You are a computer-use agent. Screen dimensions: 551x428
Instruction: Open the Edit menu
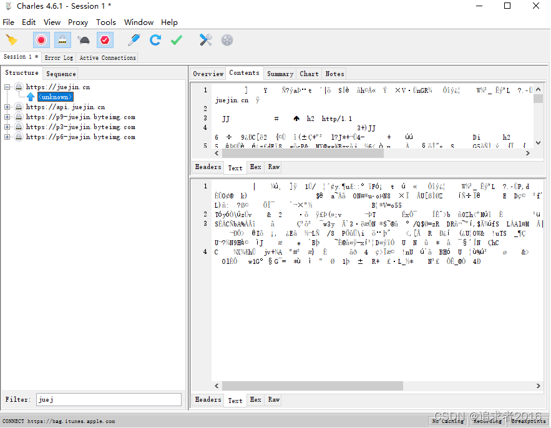pyautogui.click(x=29, y=22)
